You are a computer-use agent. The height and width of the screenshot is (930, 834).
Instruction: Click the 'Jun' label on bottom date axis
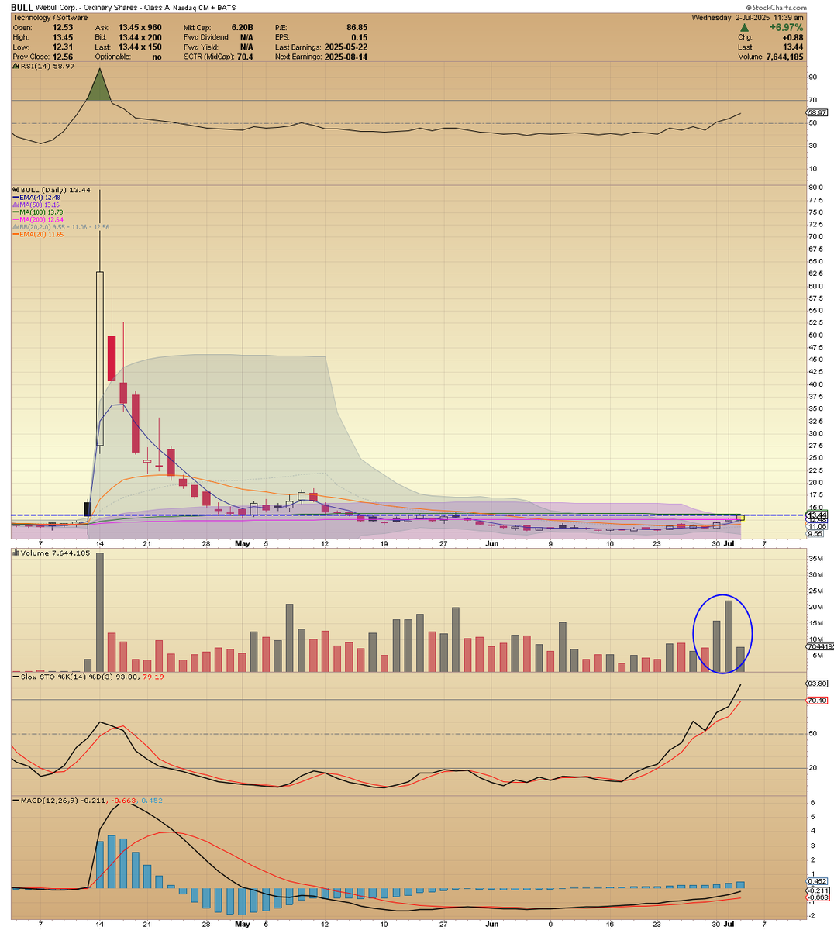click(x=491, y=924)
